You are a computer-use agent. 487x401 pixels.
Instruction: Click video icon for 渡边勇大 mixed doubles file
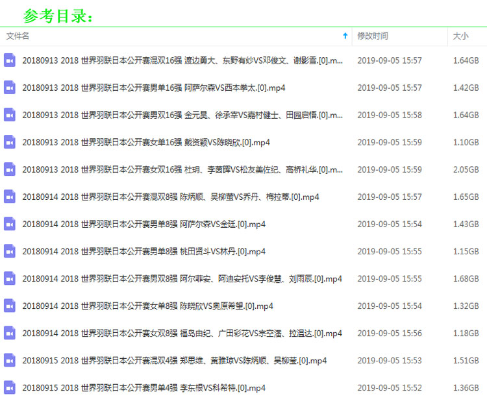click(x=10, y=60)
